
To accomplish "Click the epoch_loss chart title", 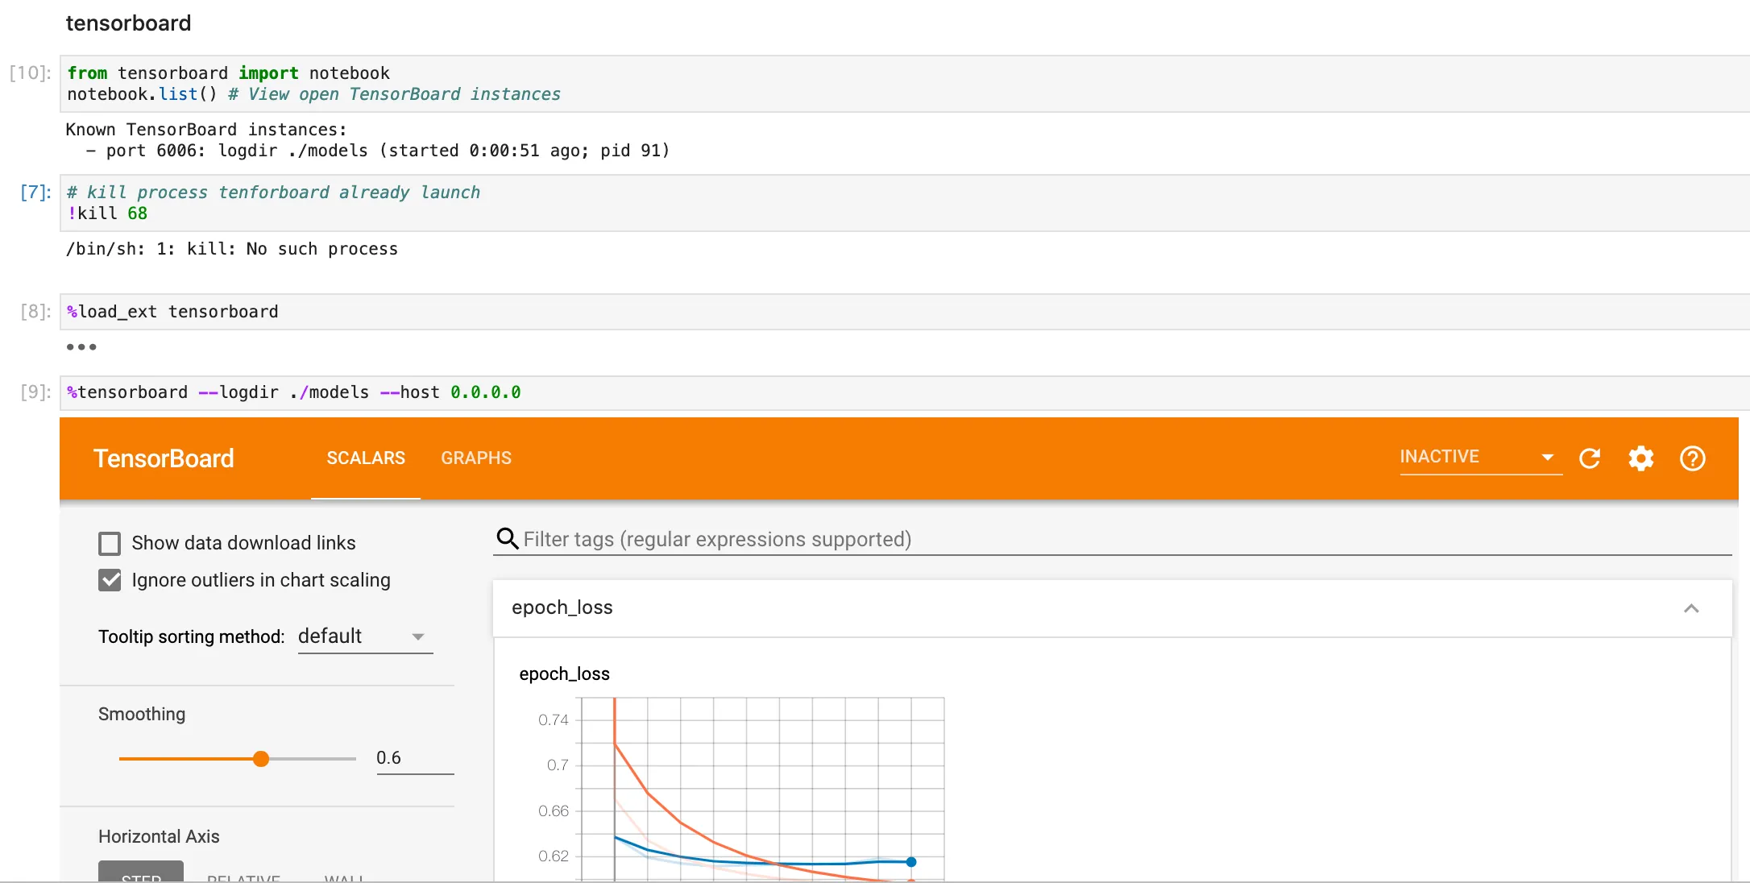I will tap(564, 674).
